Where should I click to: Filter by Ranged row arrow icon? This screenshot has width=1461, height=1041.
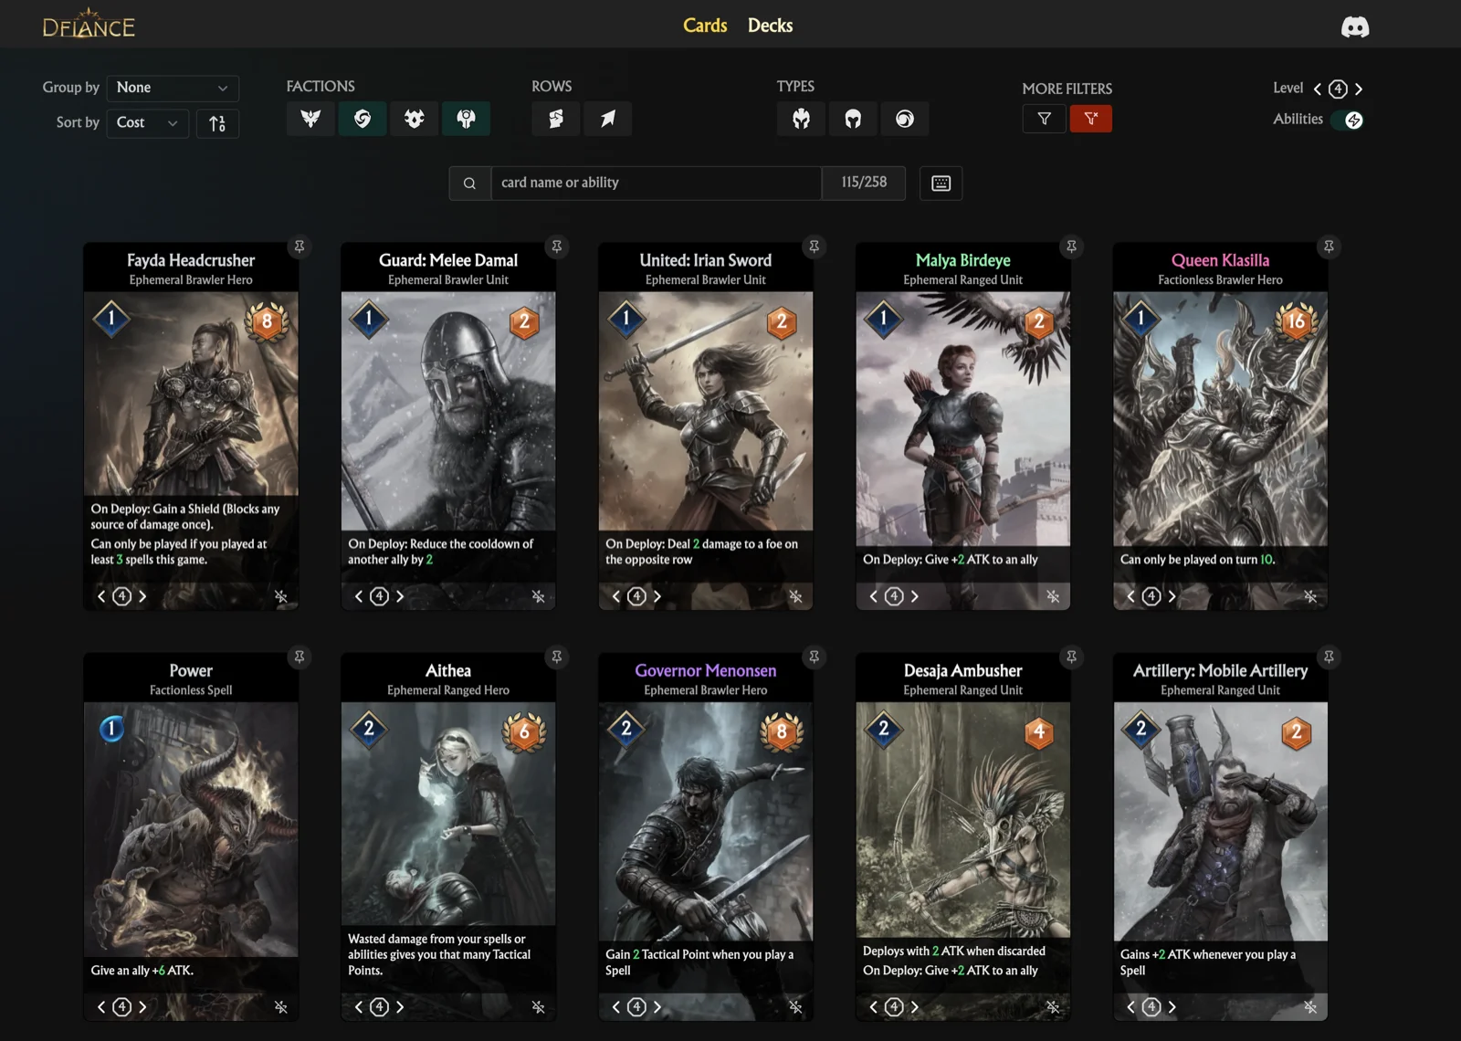tap(607, 119)
